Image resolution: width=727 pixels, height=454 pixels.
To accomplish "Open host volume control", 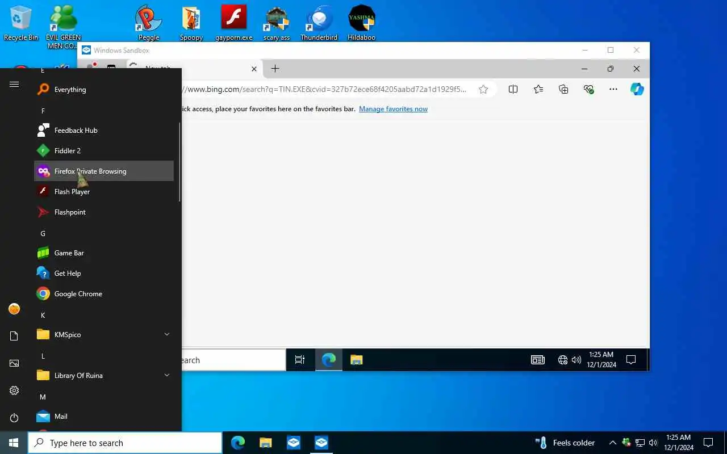I will tap(653, 443).
